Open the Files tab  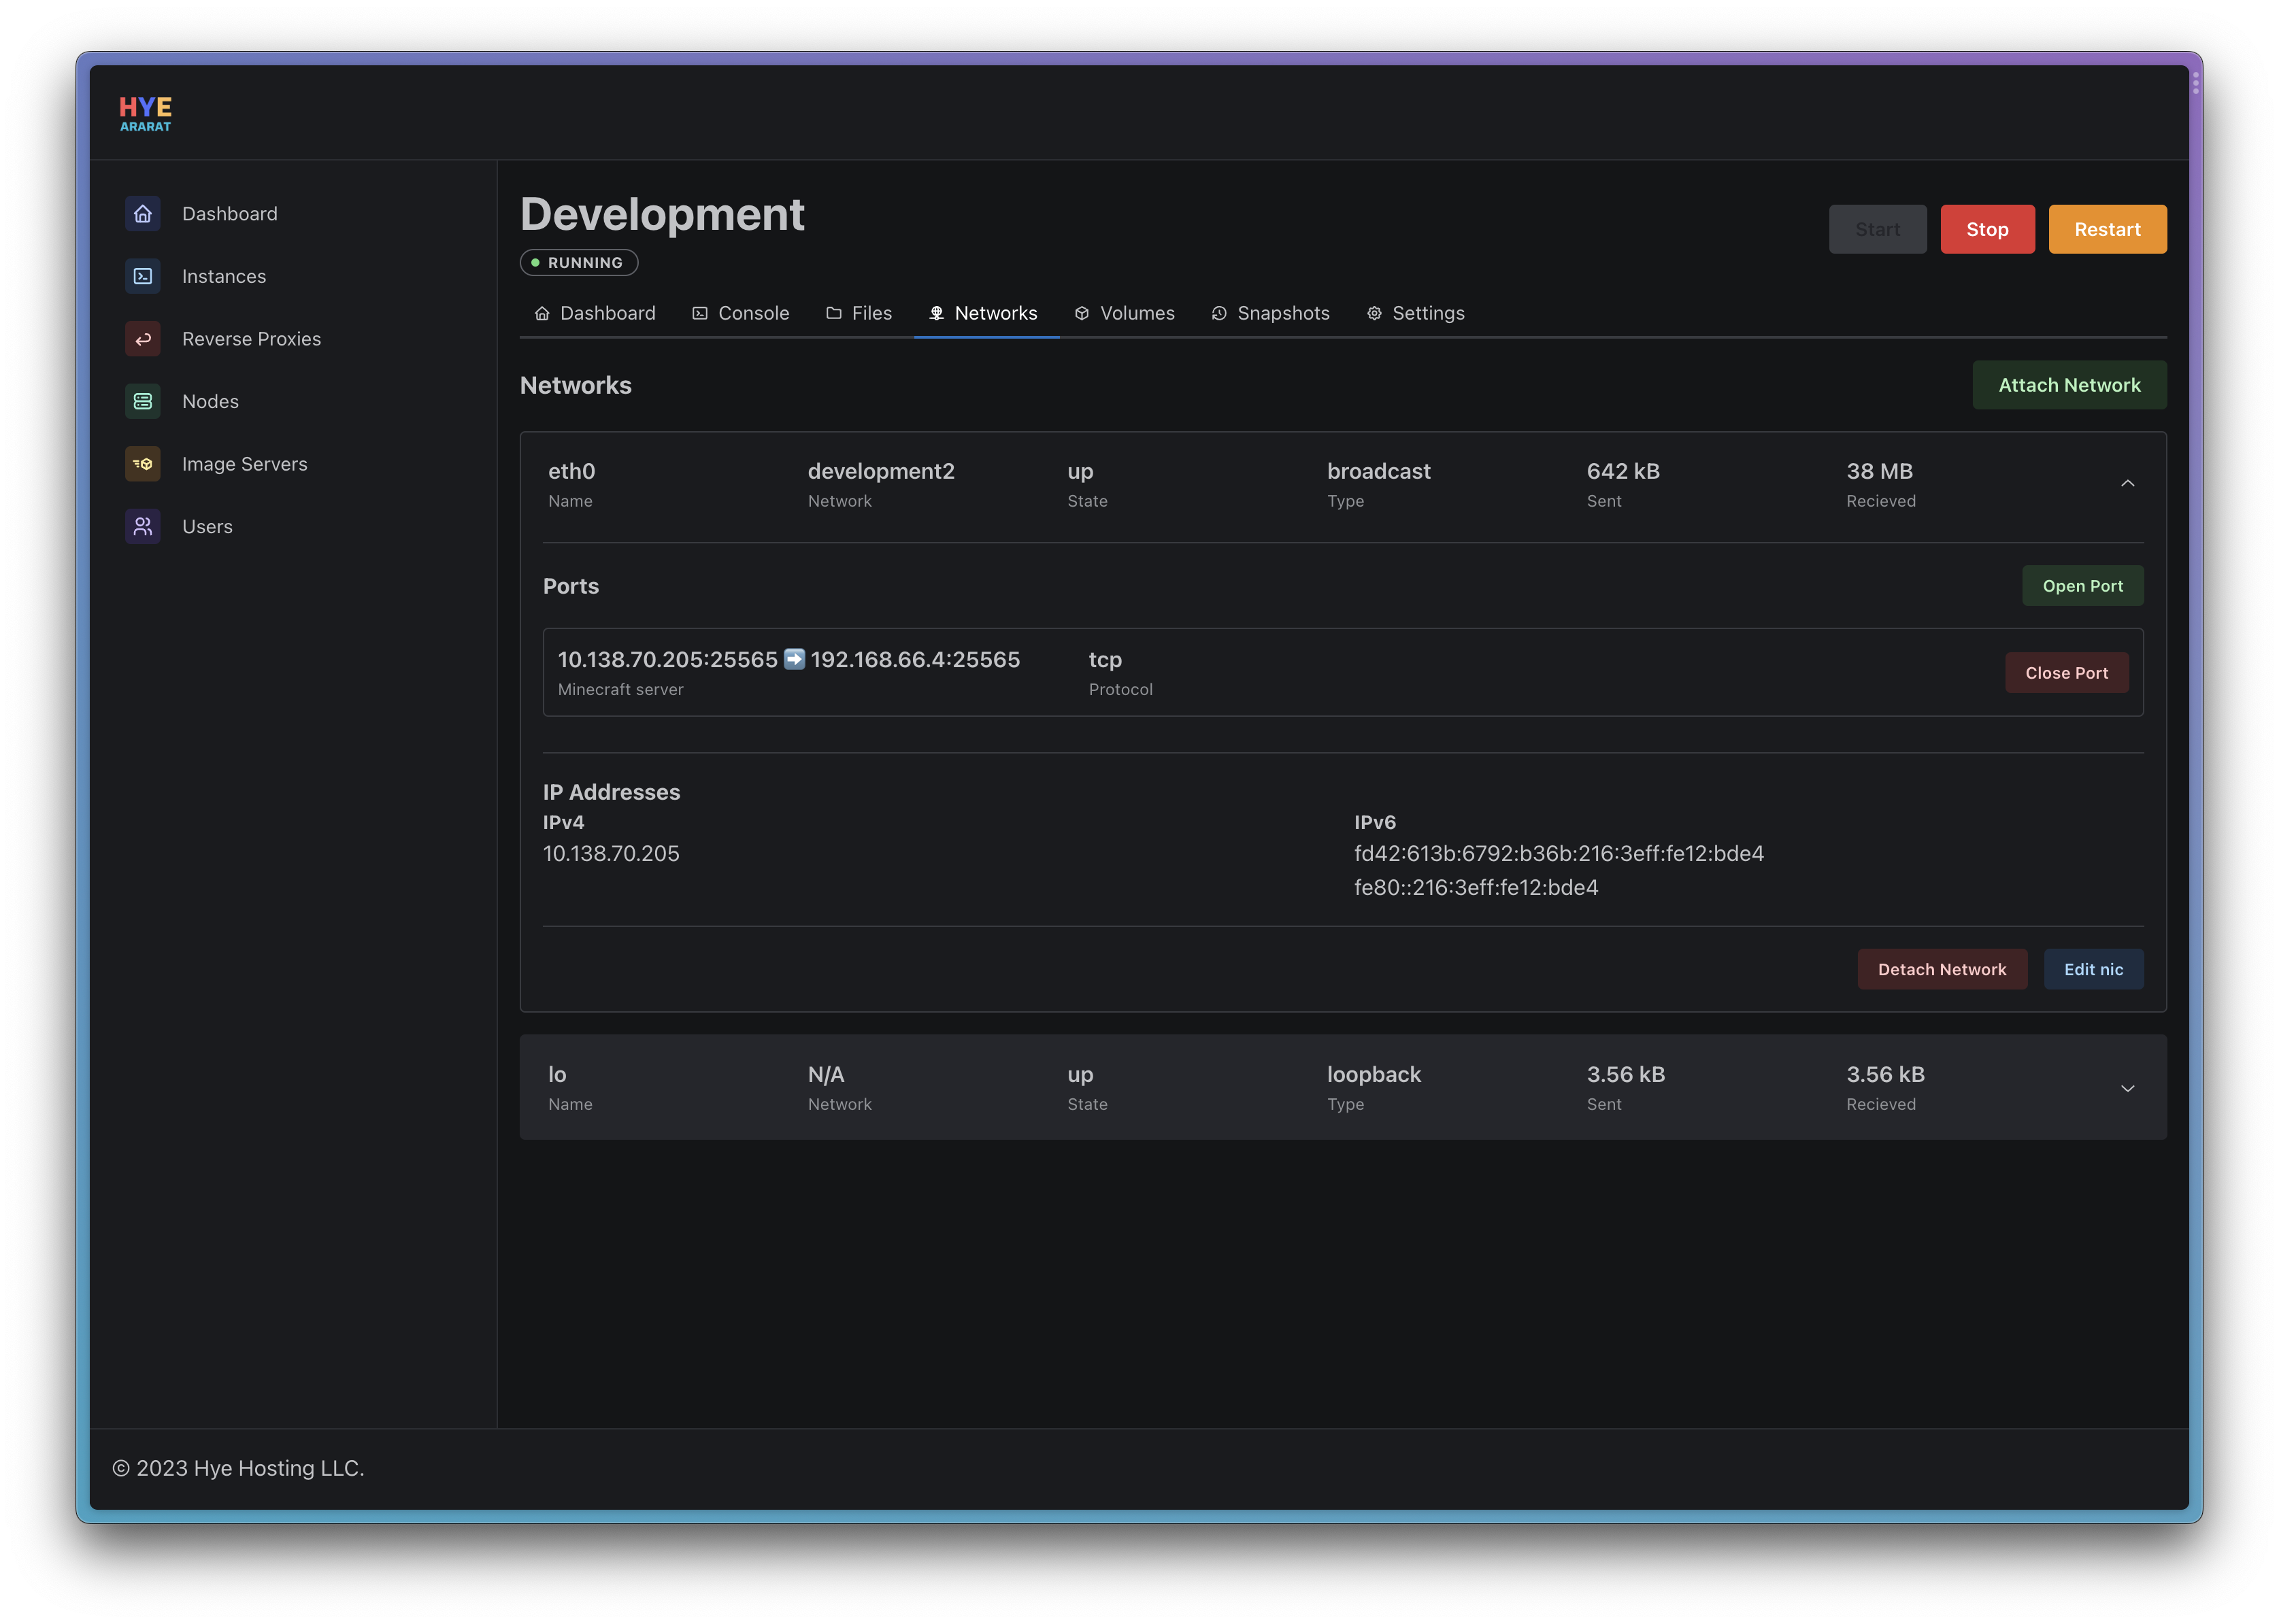(x=859, y=313)
